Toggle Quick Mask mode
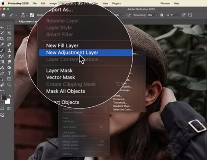207x160 pixels. tap(2, 108)
